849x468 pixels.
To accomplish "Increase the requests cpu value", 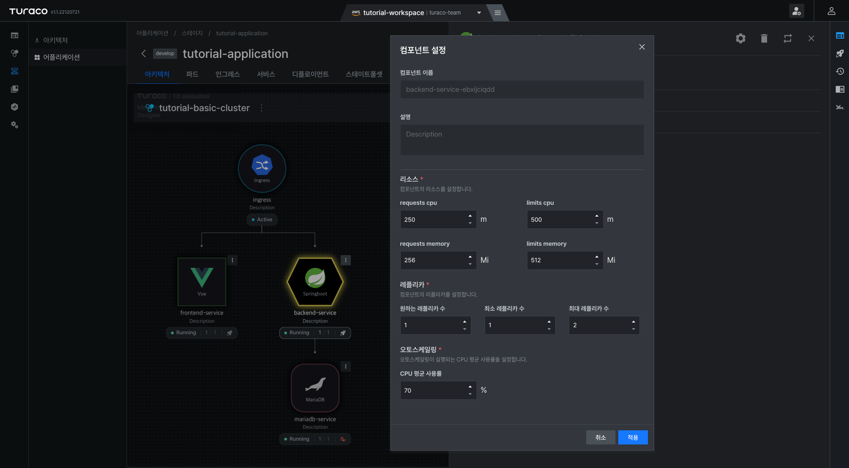I will click(x=470, y=216).
